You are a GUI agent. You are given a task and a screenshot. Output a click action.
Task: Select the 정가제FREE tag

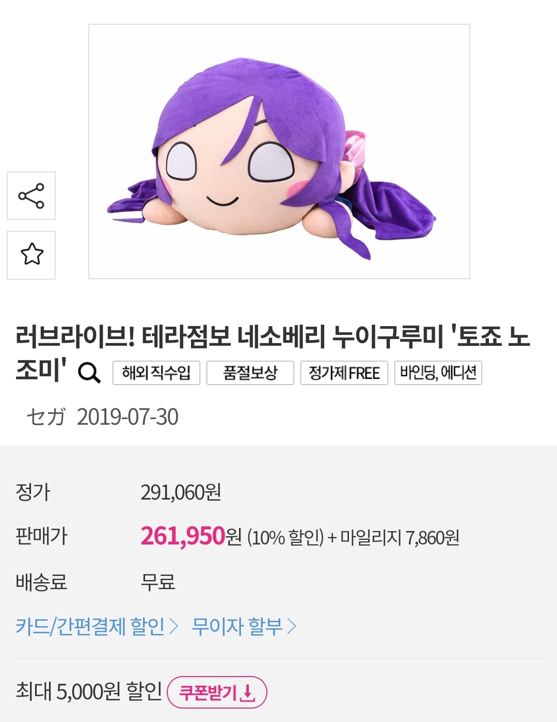click(344, 373)
